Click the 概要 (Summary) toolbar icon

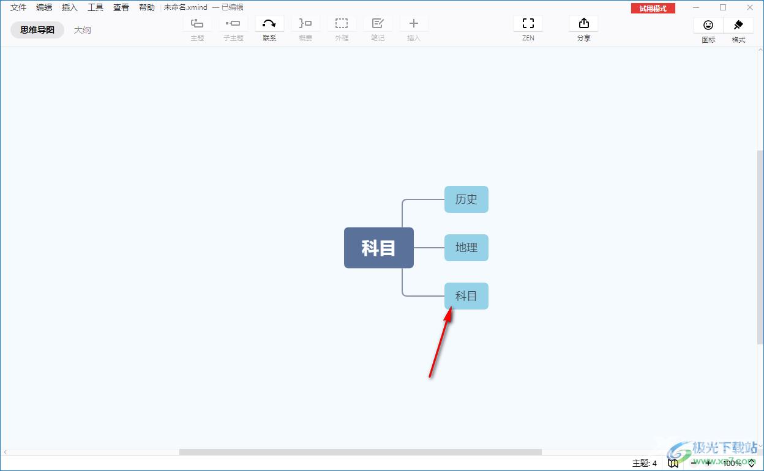pyautogui.click(x=305, y=24)
